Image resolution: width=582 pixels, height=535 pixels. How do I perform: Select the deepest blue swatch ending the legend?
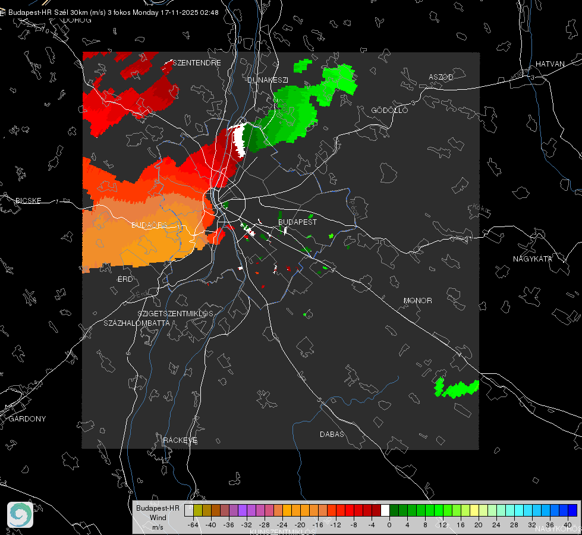[572, 511]
